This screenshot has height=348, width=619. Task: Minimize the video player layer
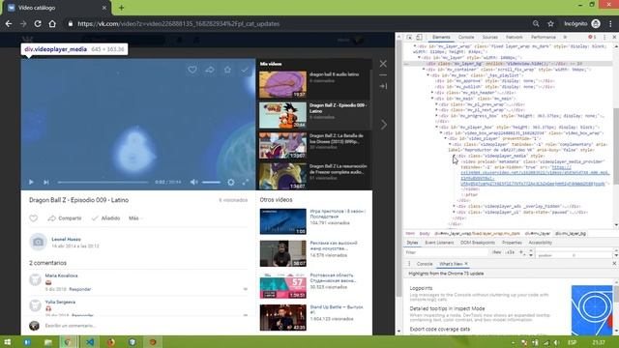point(383,74)
